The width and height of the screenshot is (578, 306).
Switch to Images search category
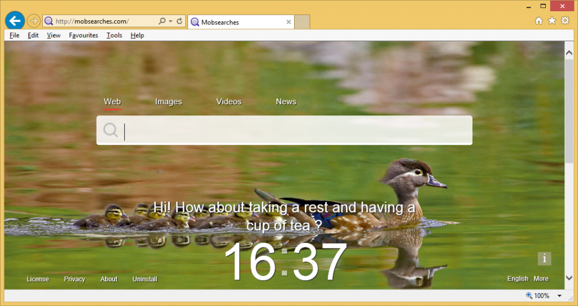(x=168, y=101)
